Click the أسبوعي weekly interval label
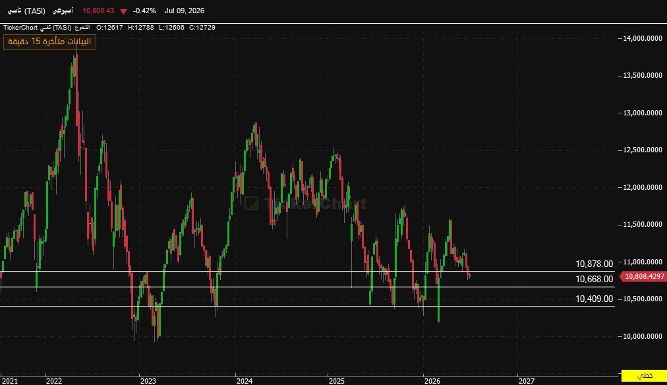 (63, 11)
